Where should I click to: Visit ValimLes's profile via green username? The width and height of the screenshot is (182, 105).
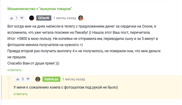(51, 79)
